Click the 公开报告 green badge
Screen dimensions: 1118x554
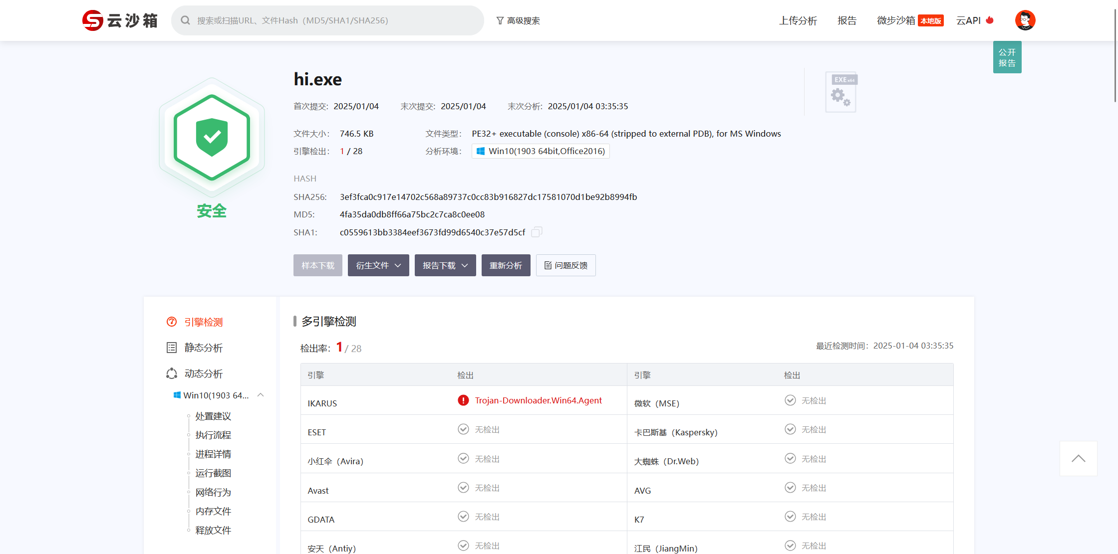pyautogui.click(x=1007, y=57)
